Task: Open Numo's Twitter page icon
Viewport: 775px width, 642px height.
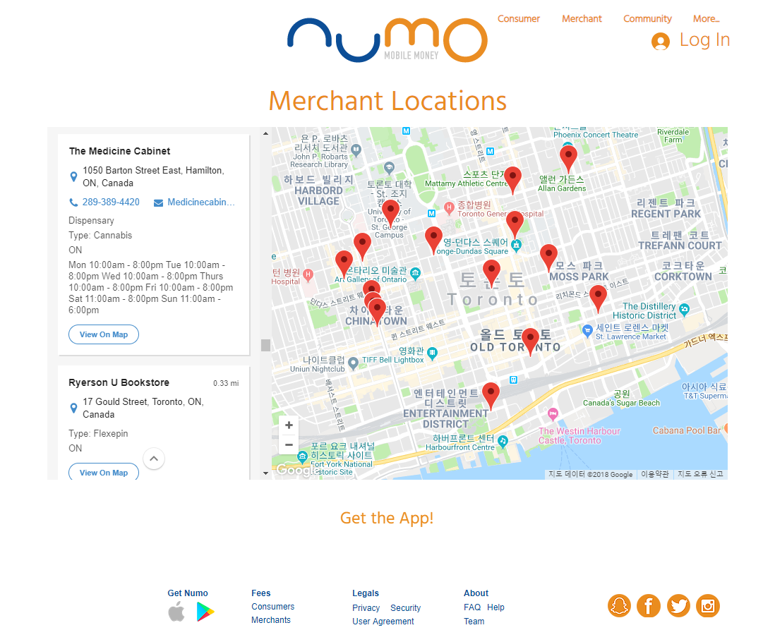Action: click(x=678, y=605)
